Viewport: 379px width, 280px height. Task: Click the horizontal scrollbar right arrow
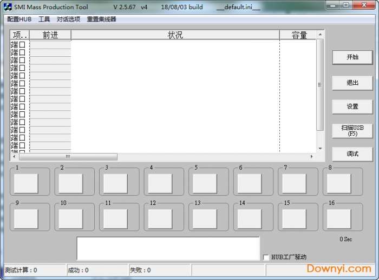tap(311, 157)
